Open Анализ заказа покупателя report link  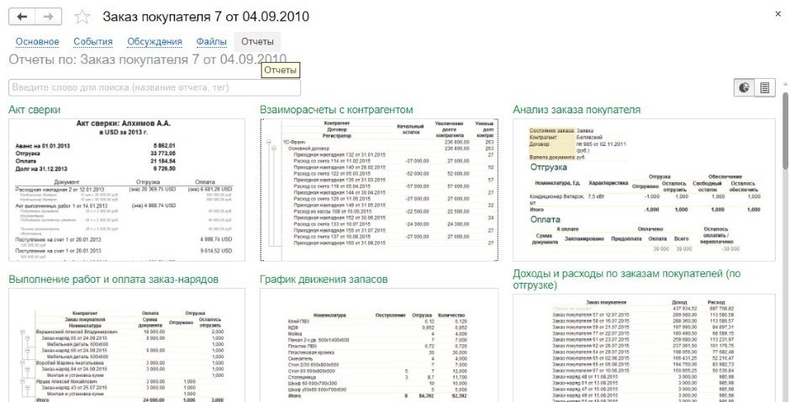coord(577,110)
